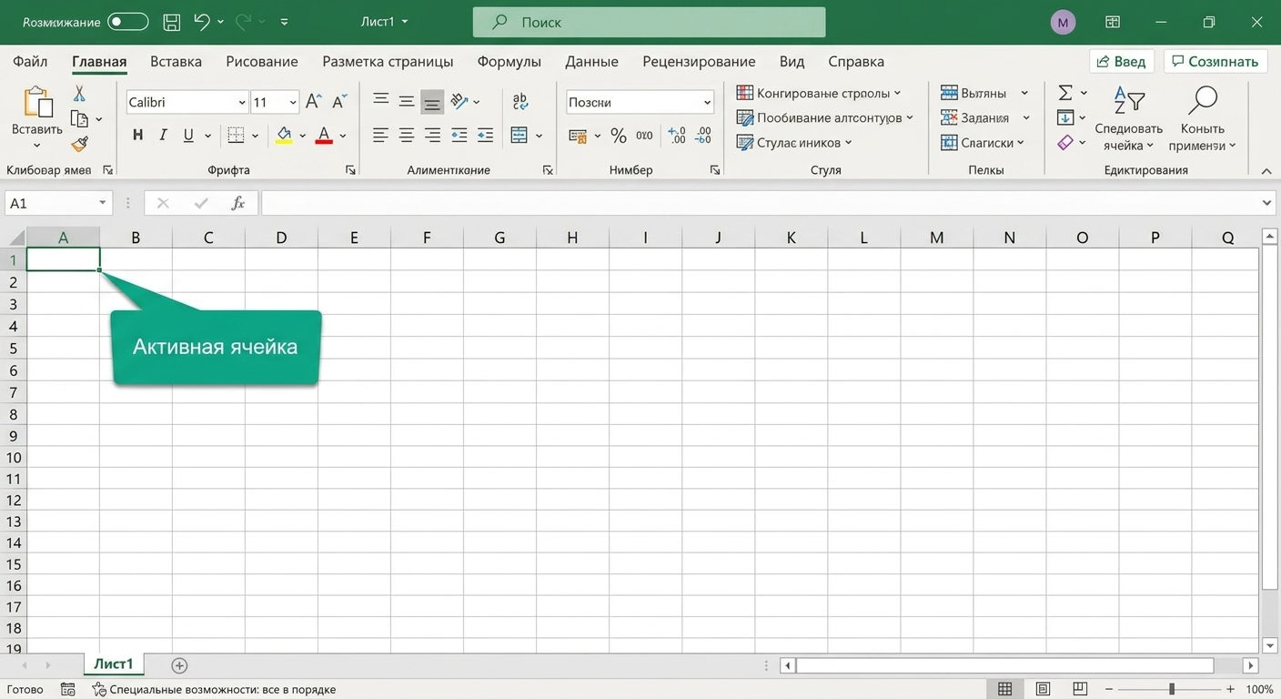
Task: Click the Fill color bucket icon
Action: coord(285,136)
